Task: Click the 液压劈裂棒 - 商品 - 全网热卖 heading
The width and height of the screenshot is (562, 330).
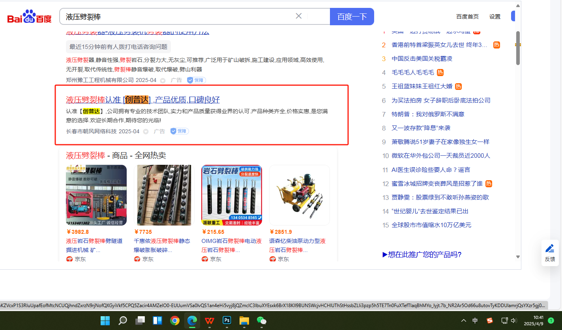Action: coord(116,155)
